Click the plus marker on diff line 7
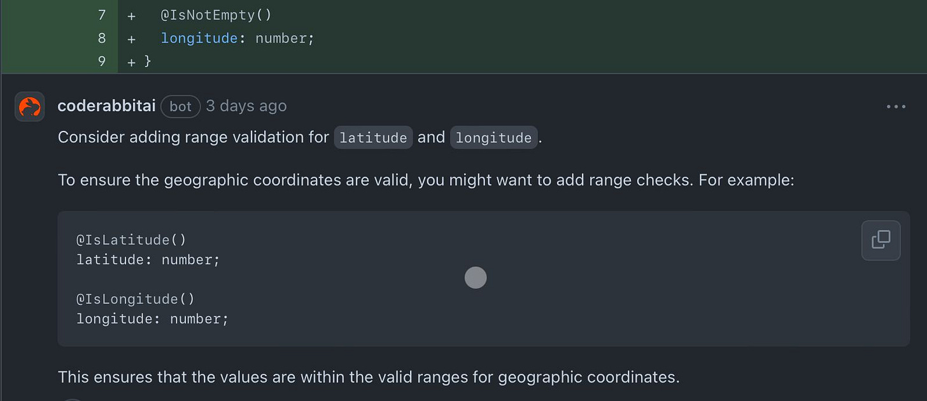Screen dimensions: 927x401 click(131, 15)
